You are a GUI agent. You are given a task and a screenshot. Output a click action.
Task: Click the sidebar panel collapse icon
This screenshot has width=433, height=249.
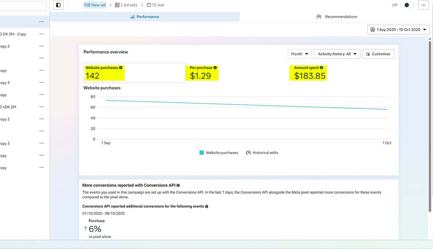pyautogui.click(x=58, y=5)
